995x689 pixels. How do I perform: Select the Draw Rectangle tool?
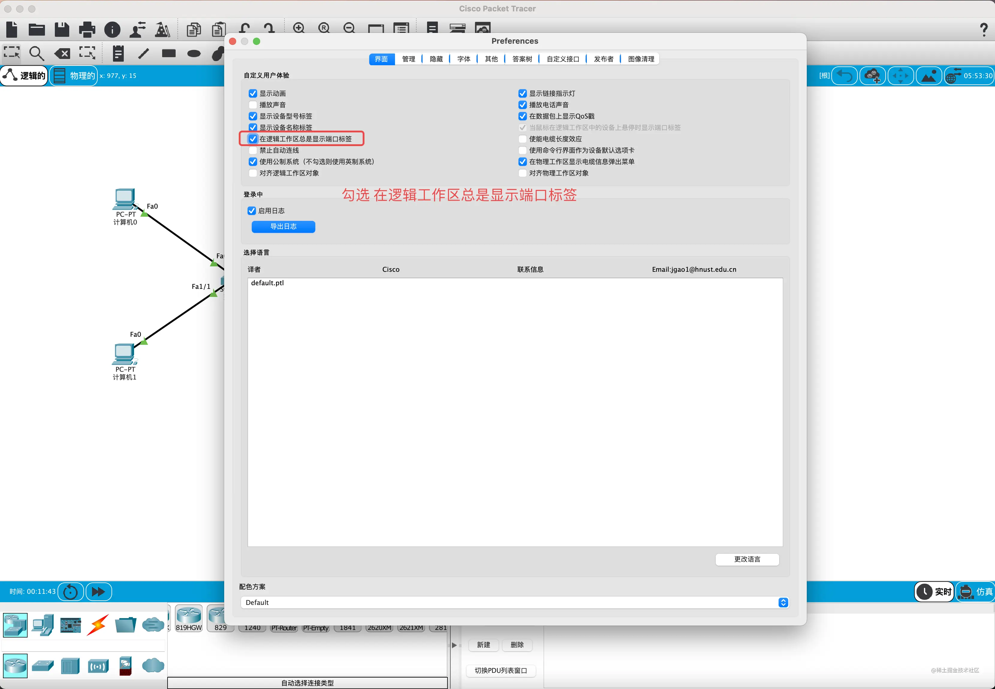pyautogui.click(x=168, y=53)
